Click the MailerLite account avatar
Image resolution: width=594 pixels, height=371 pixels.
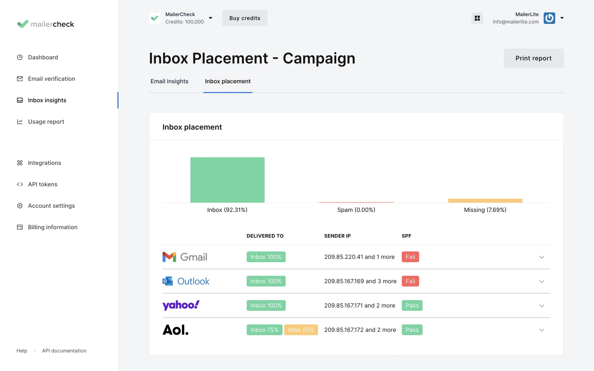tap(549, 18)
